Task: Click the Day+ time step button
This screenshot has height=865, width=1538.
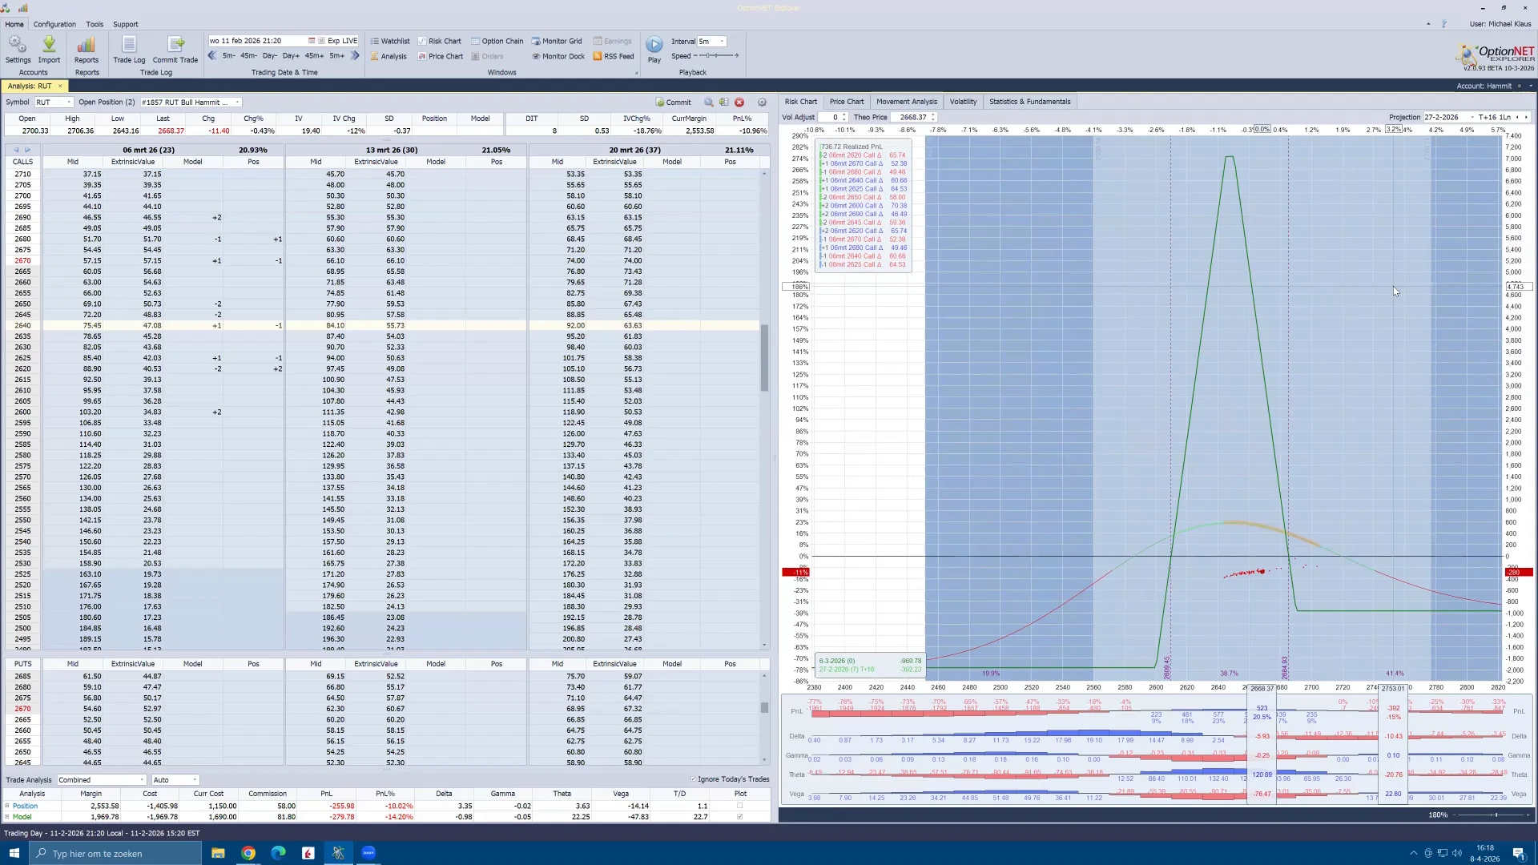Action: [x=291, y=56]
